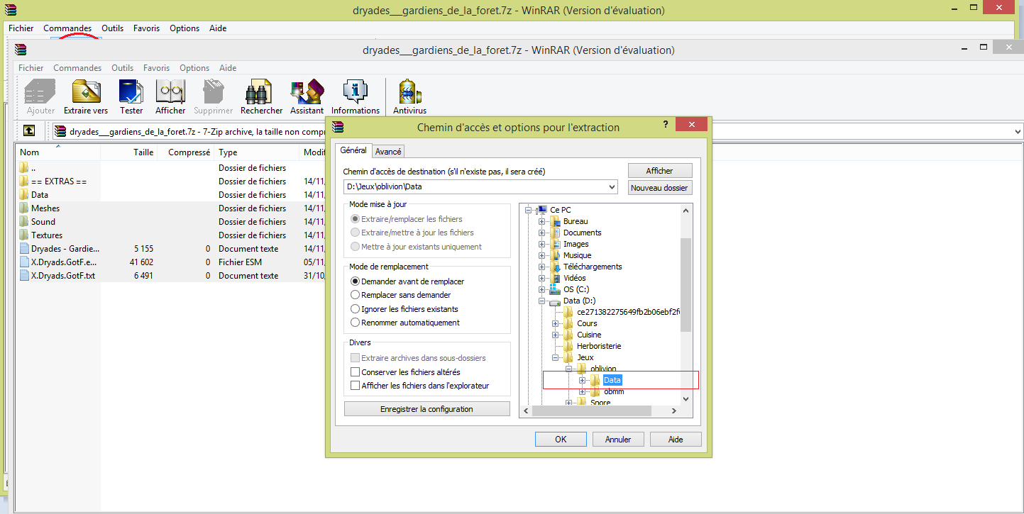Select OS (C:) drive in tree
Viewport: 1024px width, 514px height.
coord(576,289)
